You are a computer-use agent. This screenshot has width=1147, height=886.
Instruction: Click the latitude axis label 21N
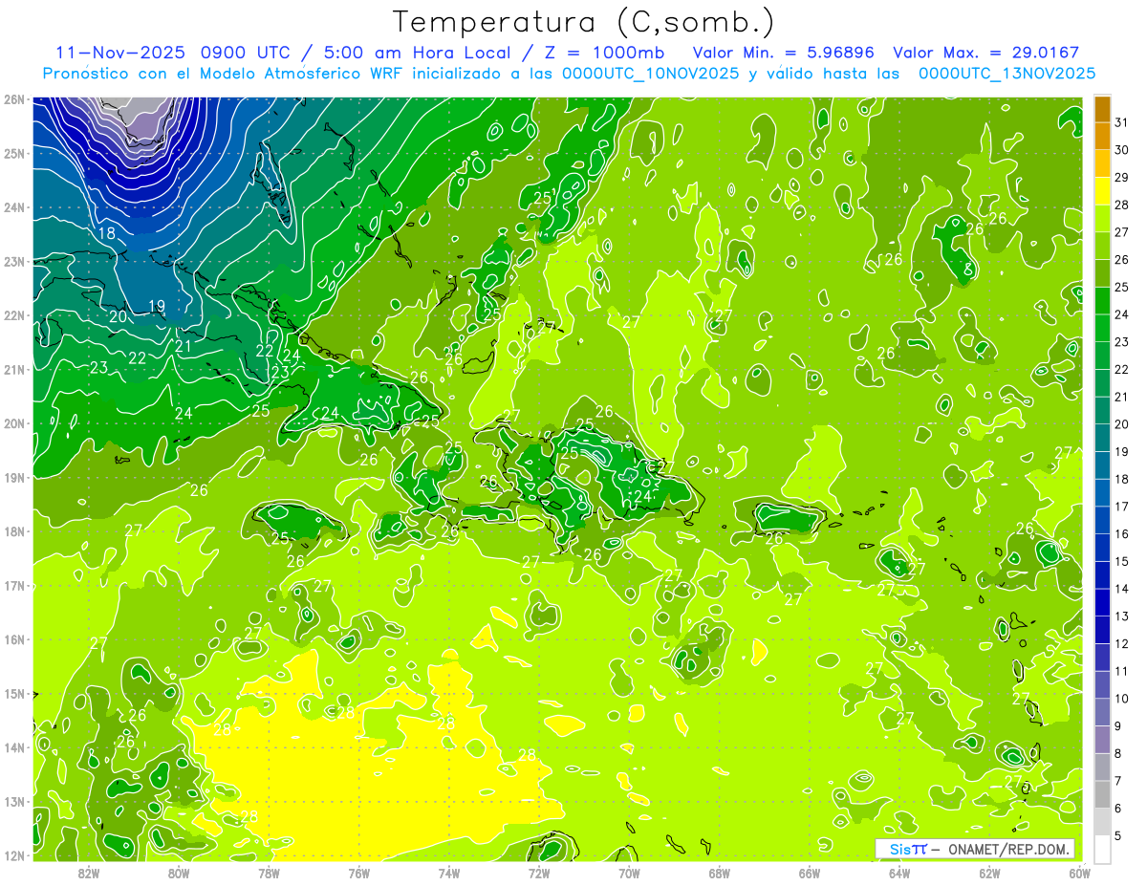13,369
